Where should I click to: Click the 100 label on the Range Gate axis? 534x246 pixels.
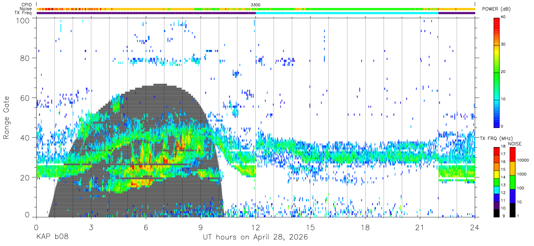coord(23,20)
